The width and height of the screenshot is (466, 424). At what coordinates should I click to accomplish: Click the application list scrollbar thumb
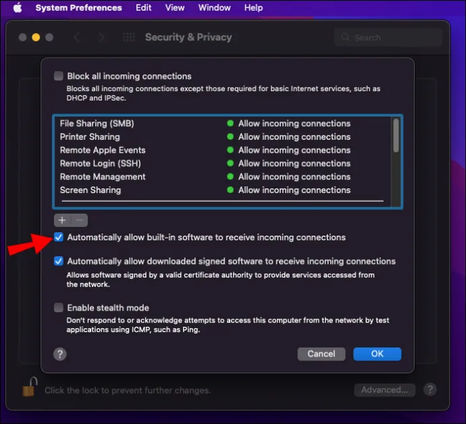point(396,136)
